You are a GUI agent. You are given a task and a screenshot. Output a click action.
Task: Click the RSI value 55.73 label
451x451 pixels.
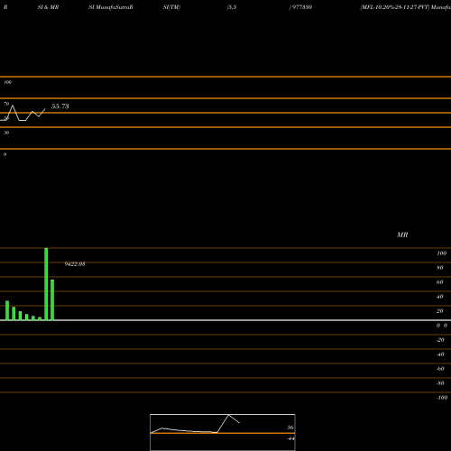(60, 106)
